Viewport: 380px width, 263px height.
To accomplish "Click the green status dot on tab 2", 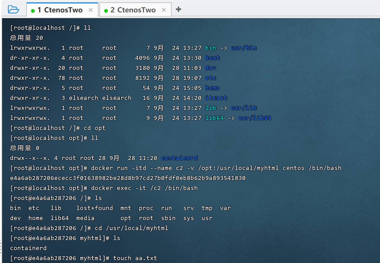I will 106,11.
